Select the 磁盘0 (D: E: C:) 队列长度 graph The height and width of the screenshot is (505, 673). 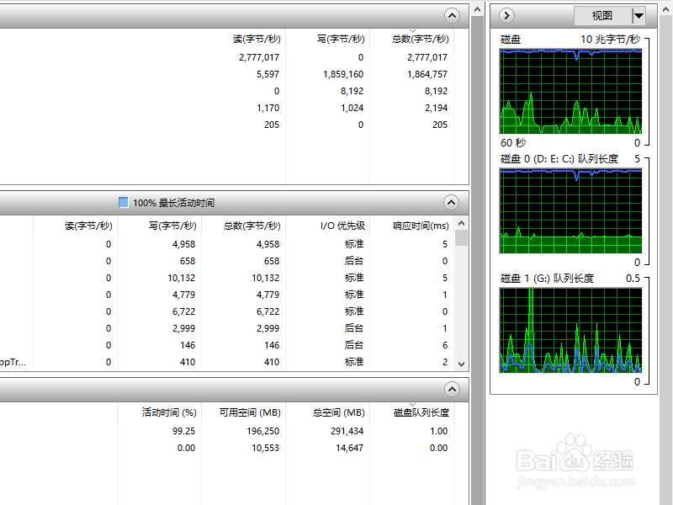pyautogui.click(x=570, y=210)
